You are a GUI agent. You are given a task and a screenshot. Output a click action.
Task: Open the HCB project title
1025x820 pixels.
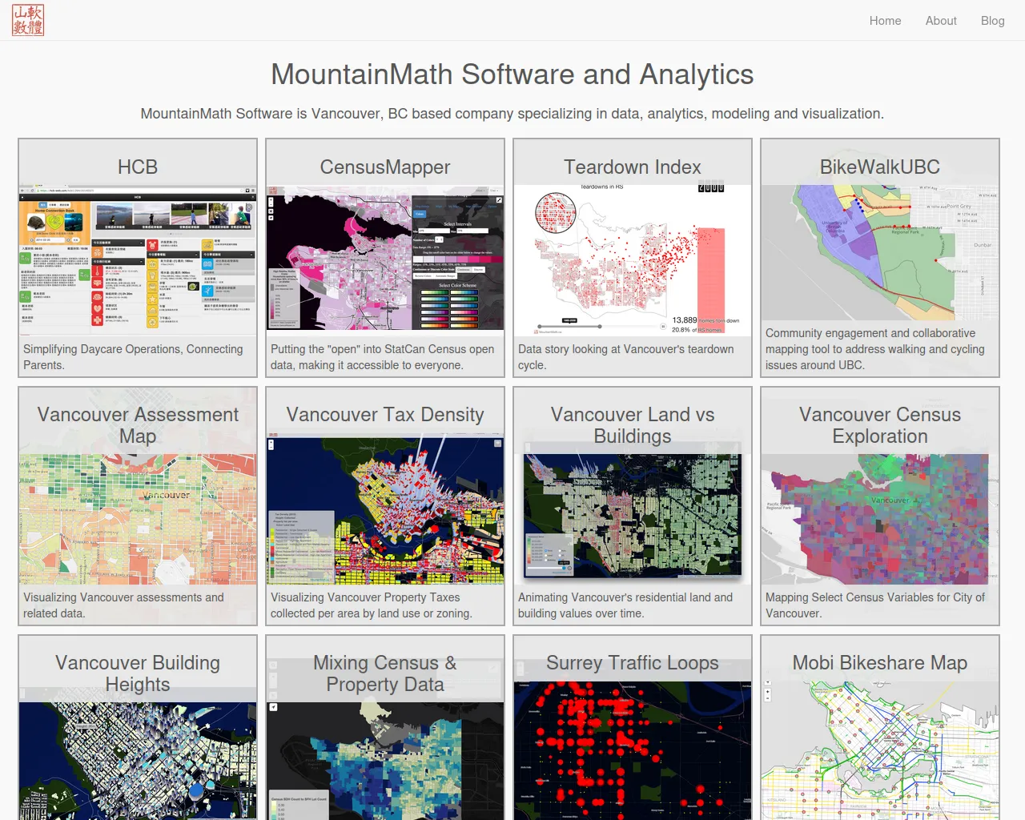pyautogui.click(x=138, y=167)
